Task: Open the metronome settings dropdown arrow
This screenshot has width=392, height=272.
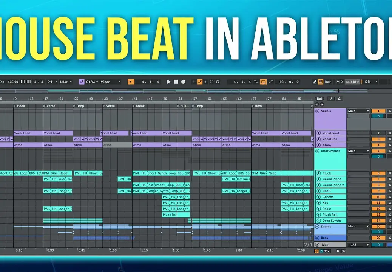Action: (x=56, y=82)
